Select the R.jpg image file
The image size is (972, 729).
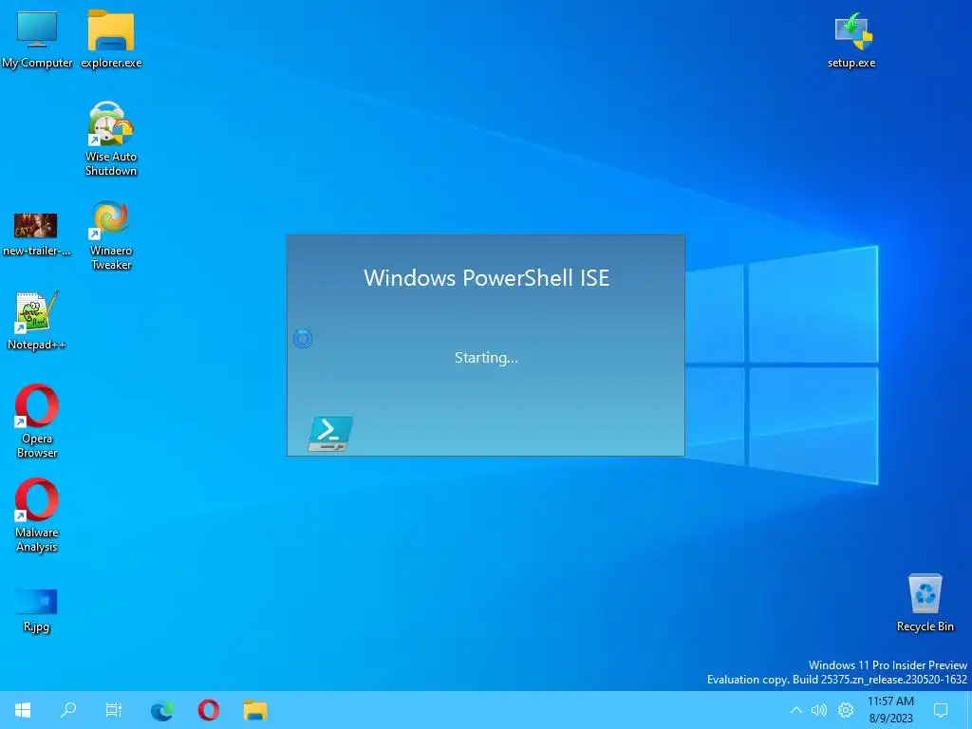click(36, 610)
